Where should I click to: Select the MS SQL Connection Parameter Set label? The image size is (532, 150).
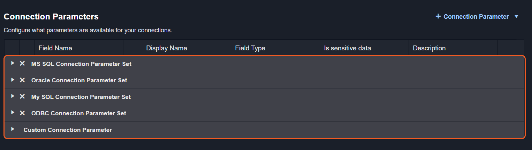point(81,64)
